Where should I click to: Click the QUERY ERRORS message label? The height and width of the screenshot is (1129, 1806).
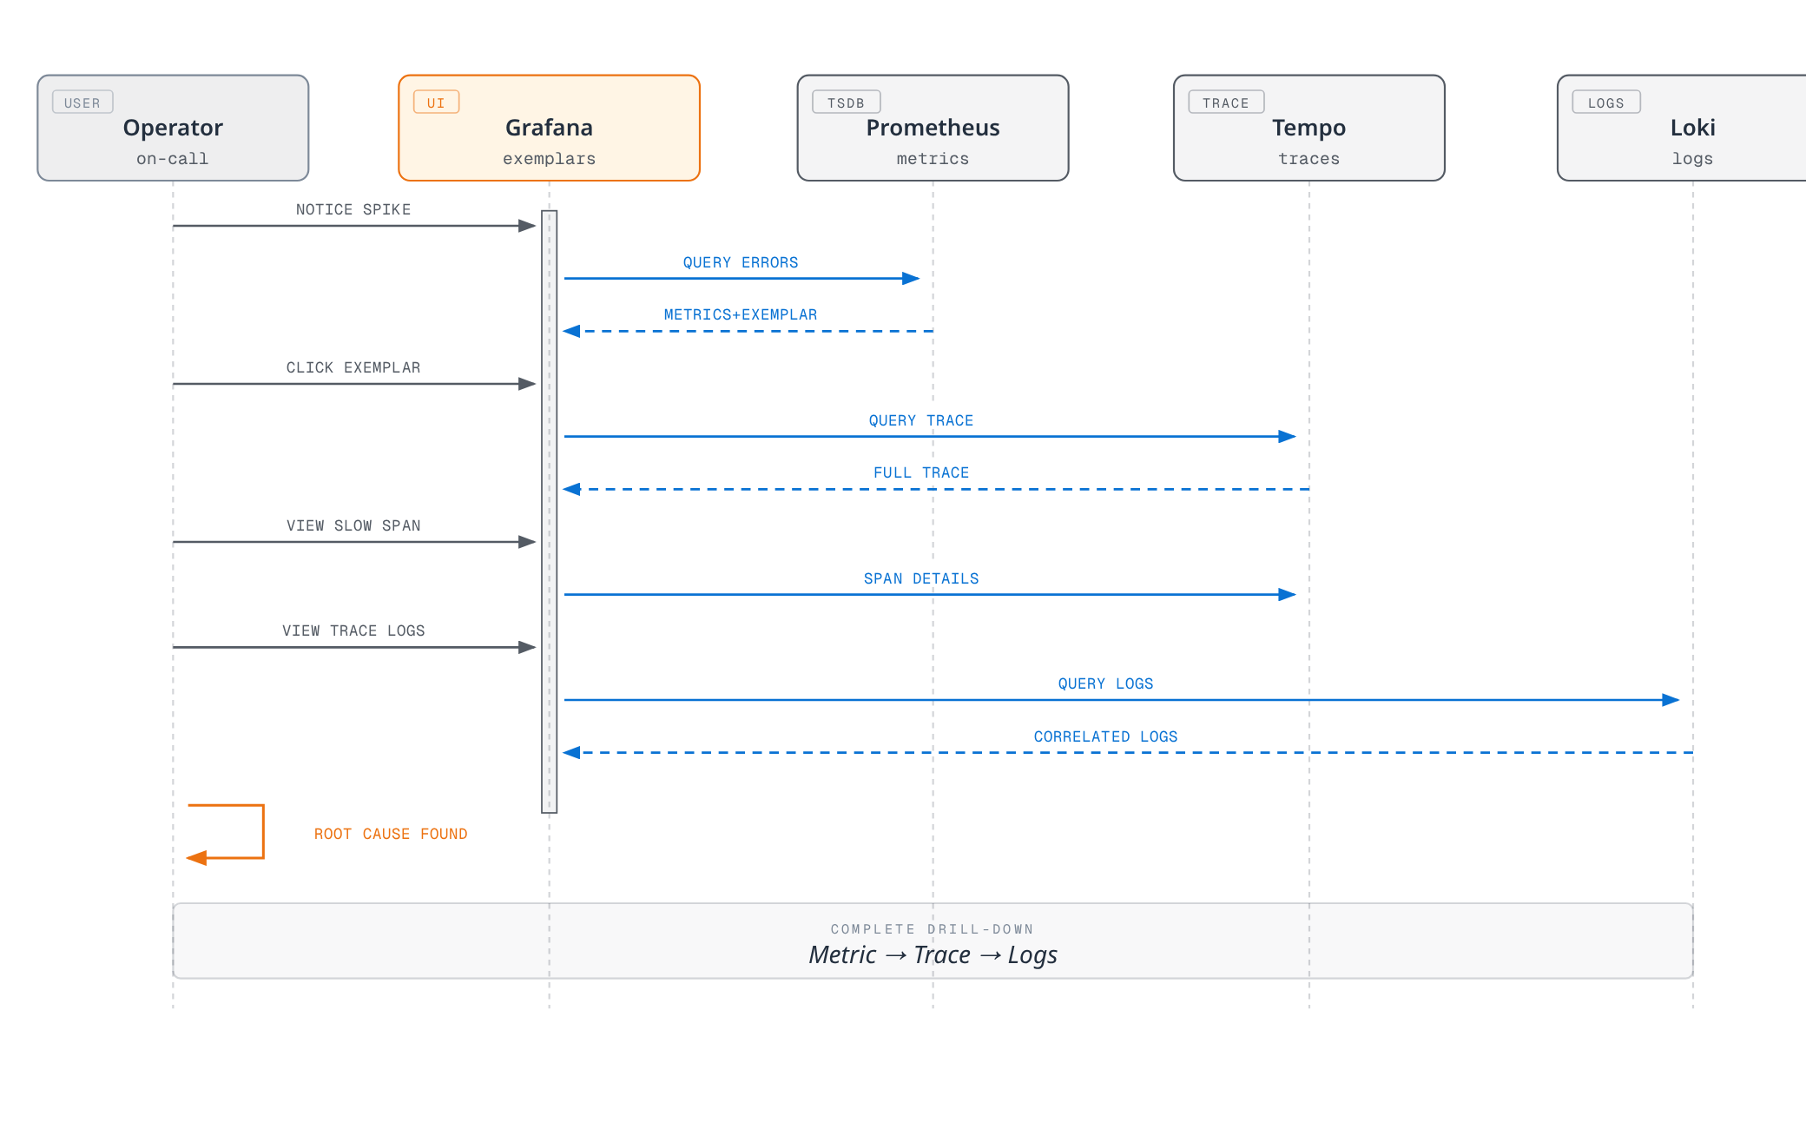pos(741,262)
